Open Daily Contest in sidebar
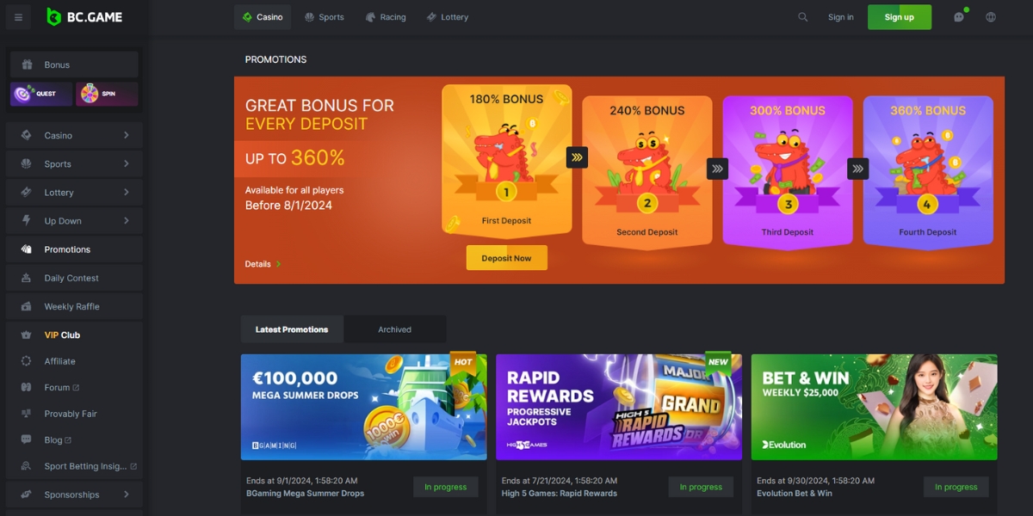The image size is (1033, 516). click(x=74, y=278)
